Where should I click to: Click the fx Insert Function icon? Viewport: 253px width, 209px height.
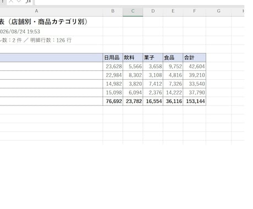pos(29,2)
